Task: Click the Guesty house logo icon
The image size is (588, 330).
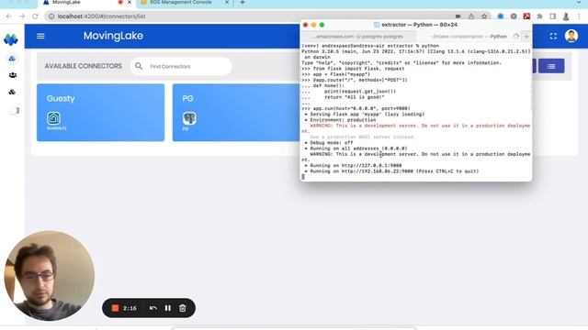Action: 53,118
